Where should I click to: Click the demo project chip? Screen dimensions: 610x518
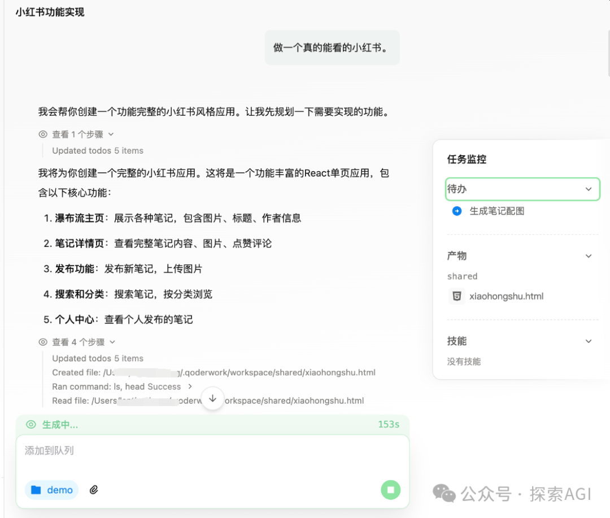tap(51, 490)
